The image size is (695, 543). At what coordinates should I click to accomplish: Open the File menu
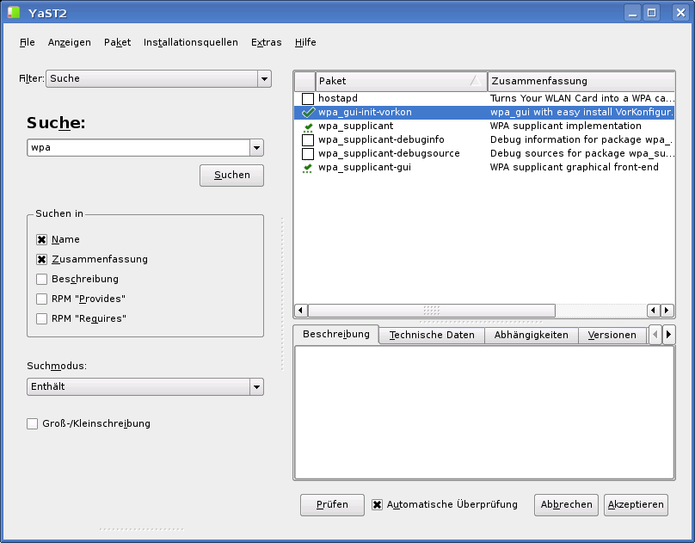[27, 42]
